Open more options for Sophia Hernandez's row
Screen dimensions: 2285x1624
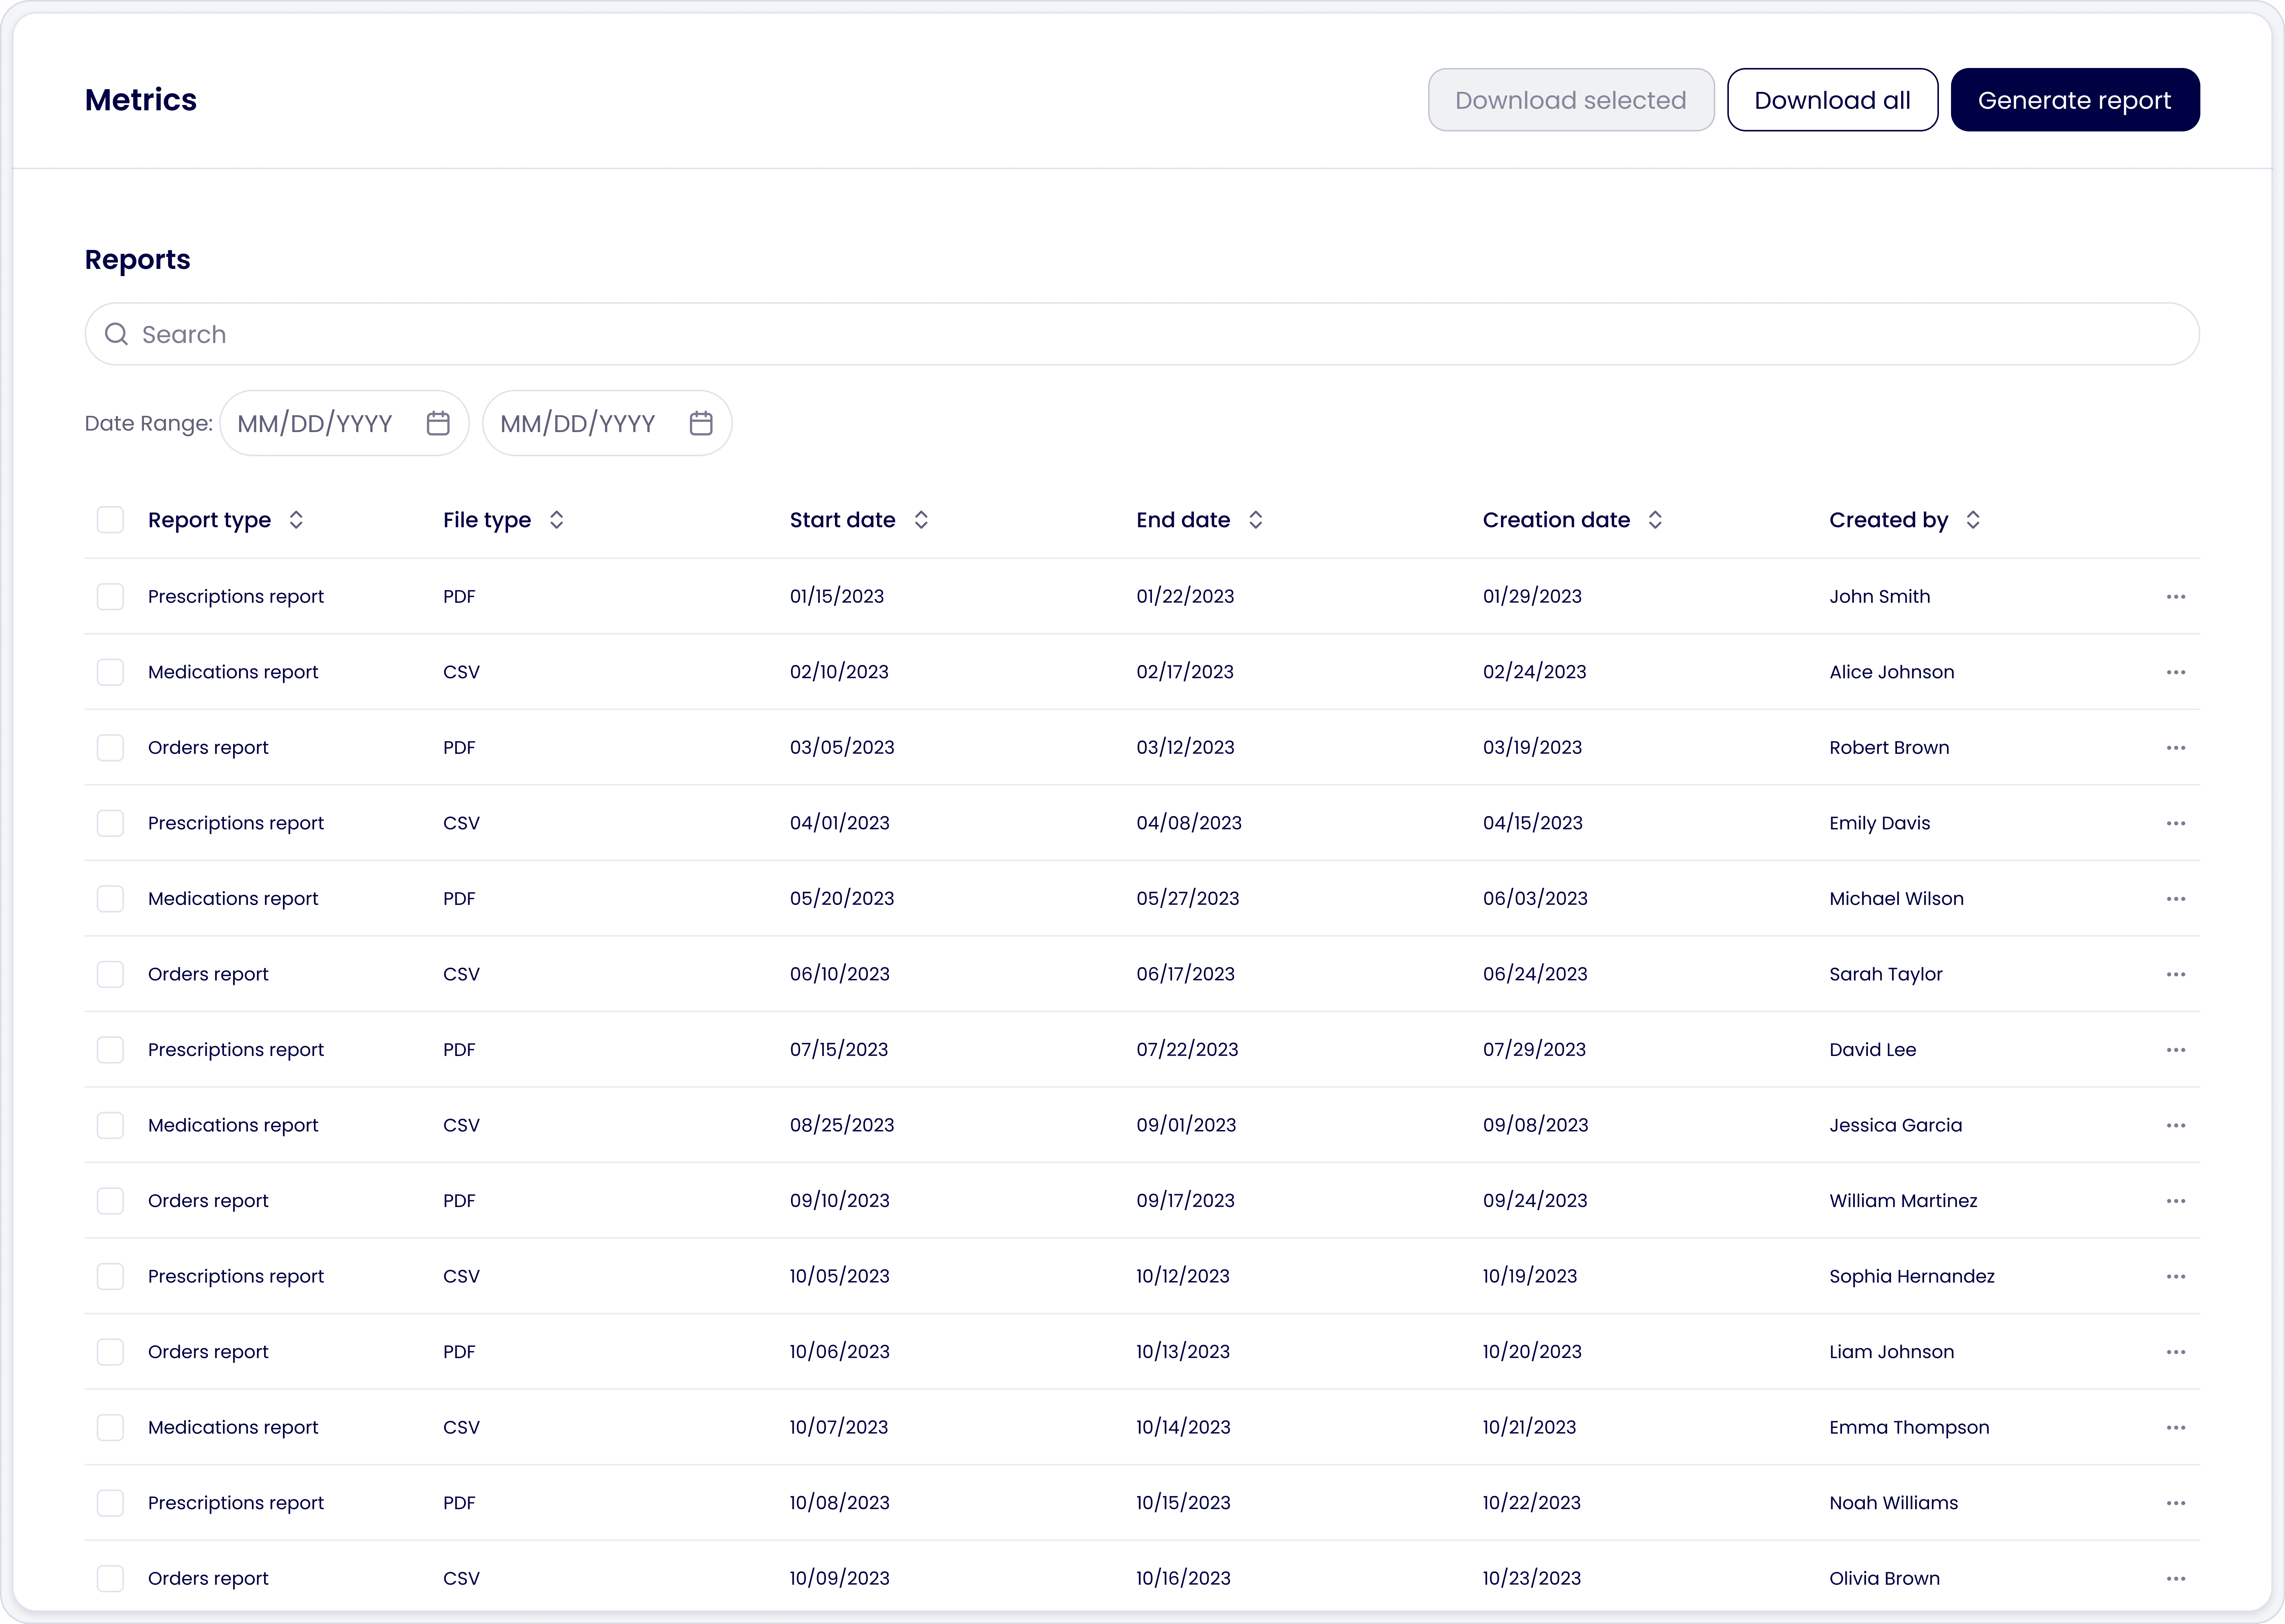pos(2176,1276)
